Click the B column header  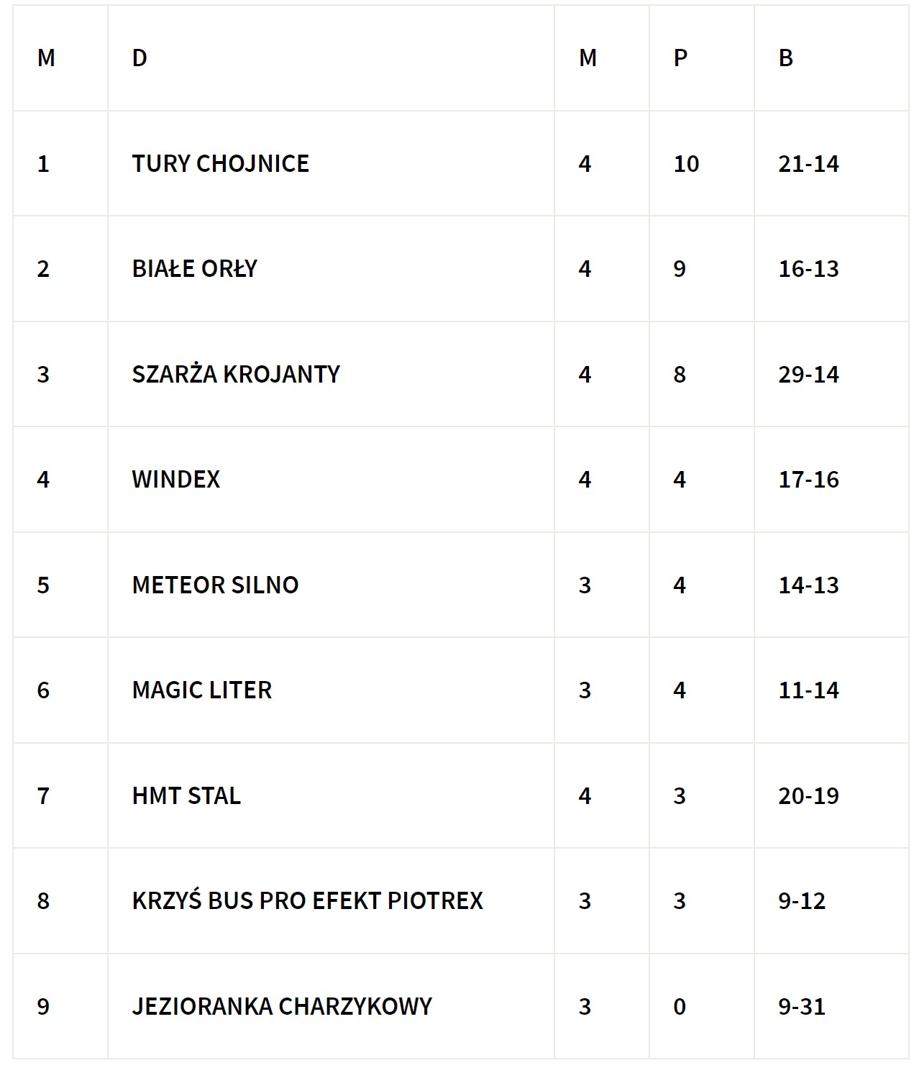(x=785, y=58)
